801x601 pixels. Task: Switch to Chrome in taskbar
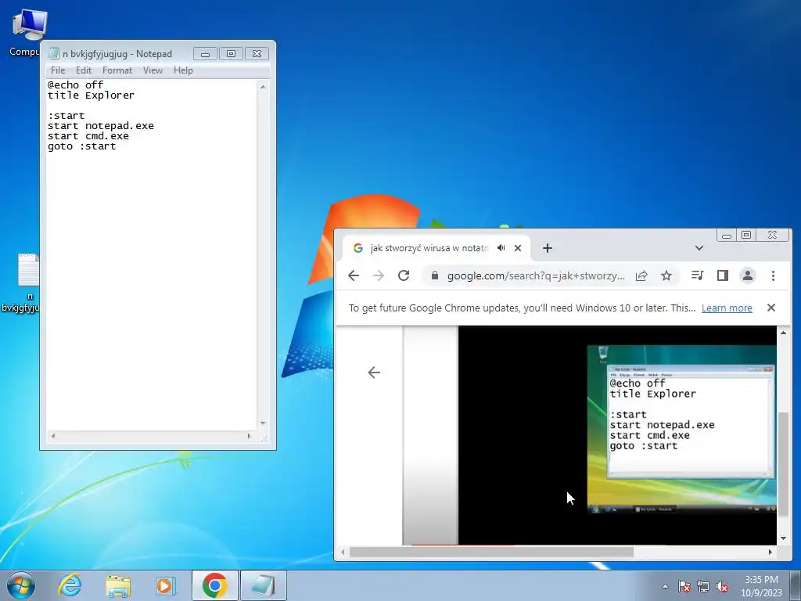215,585
